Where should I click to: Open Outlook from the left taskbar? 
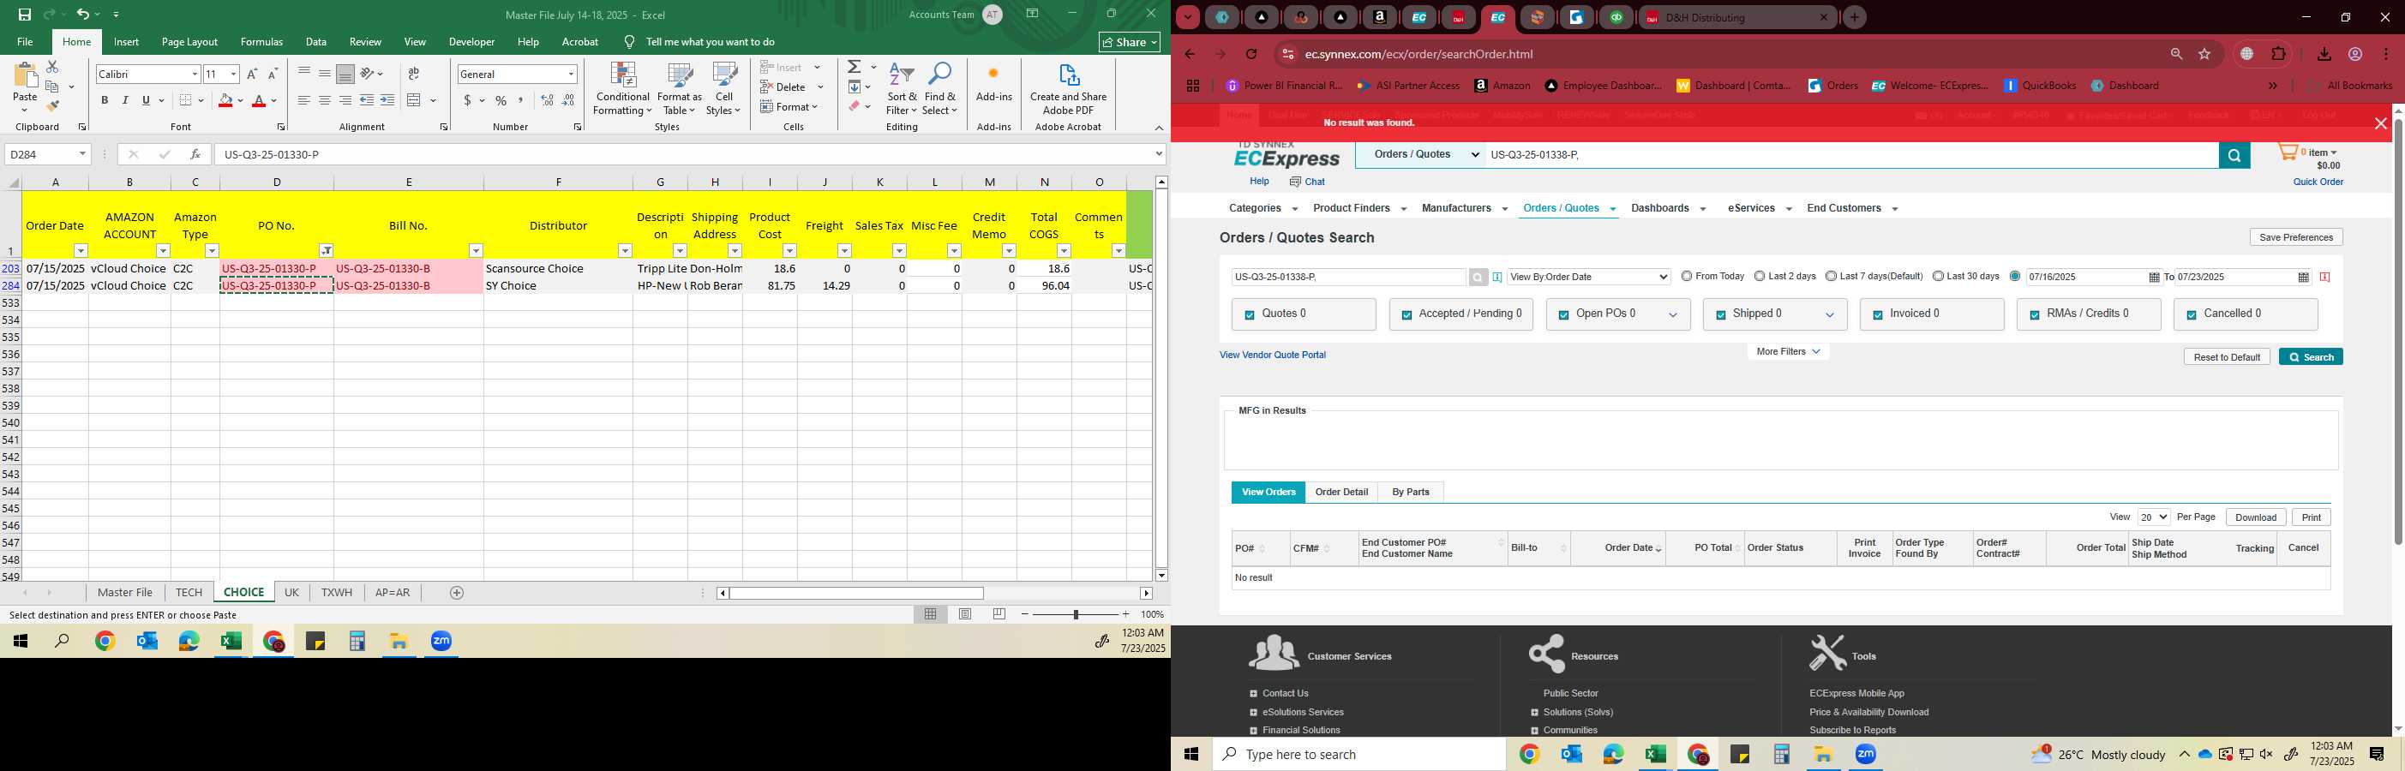147,642
